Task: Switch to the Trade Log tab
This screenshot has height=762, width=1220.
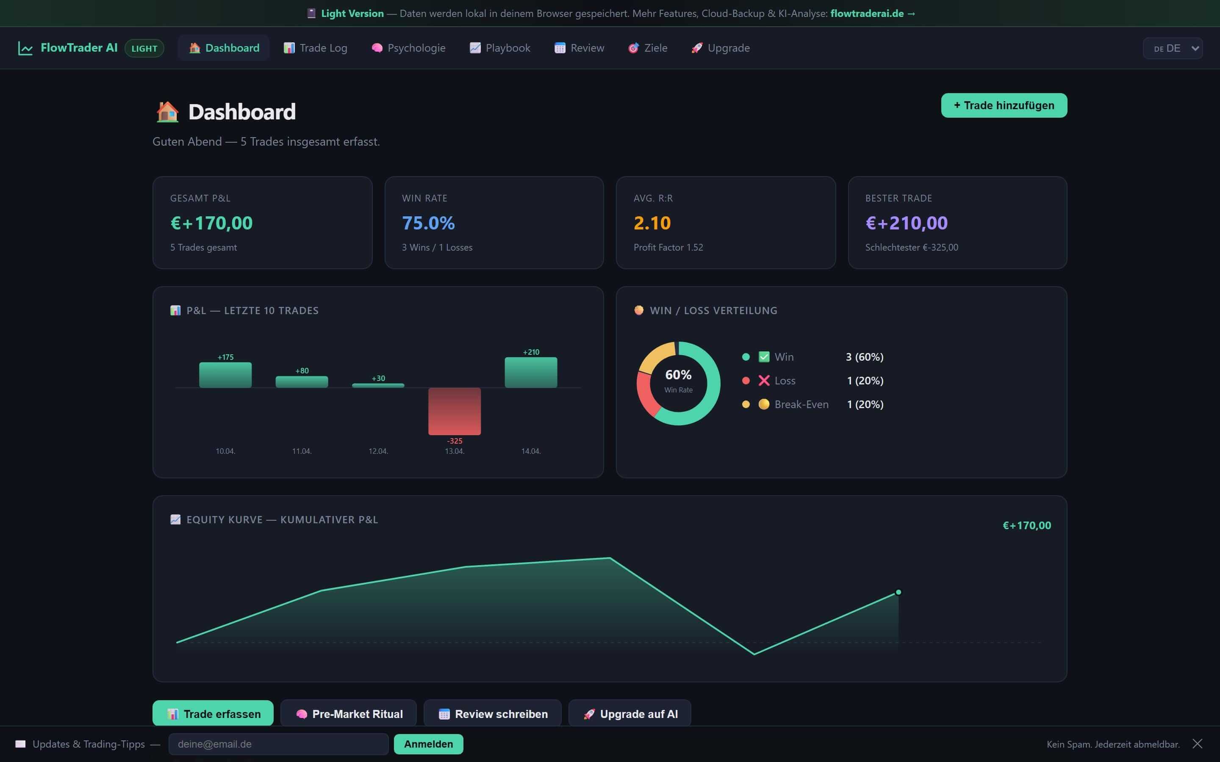Action: coord(315,48)
